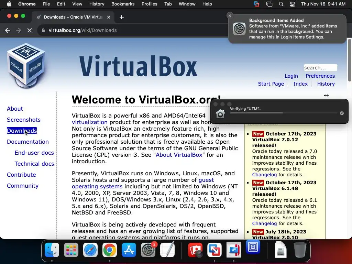
Task: Open Finder from the Dock
Action: [52, 250]
